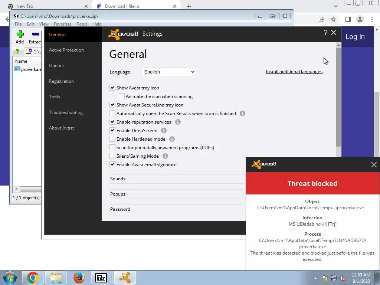
Task: Open 7-Zip Help menu
Action: coord(97,24)
